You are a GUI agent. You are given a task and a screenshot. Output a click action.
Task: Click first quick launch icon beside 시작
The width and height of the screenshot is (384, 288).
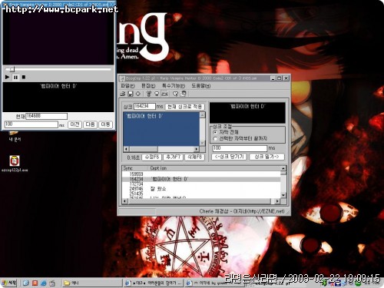pyautogui.click(x=26, y=283)
